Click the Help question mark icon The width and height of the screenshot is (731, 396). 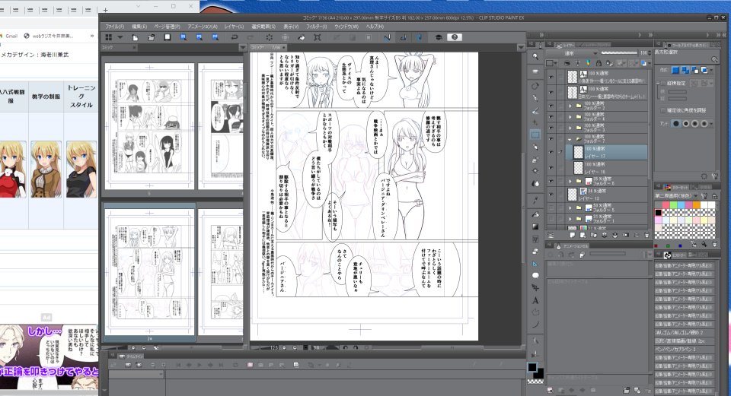455,37
